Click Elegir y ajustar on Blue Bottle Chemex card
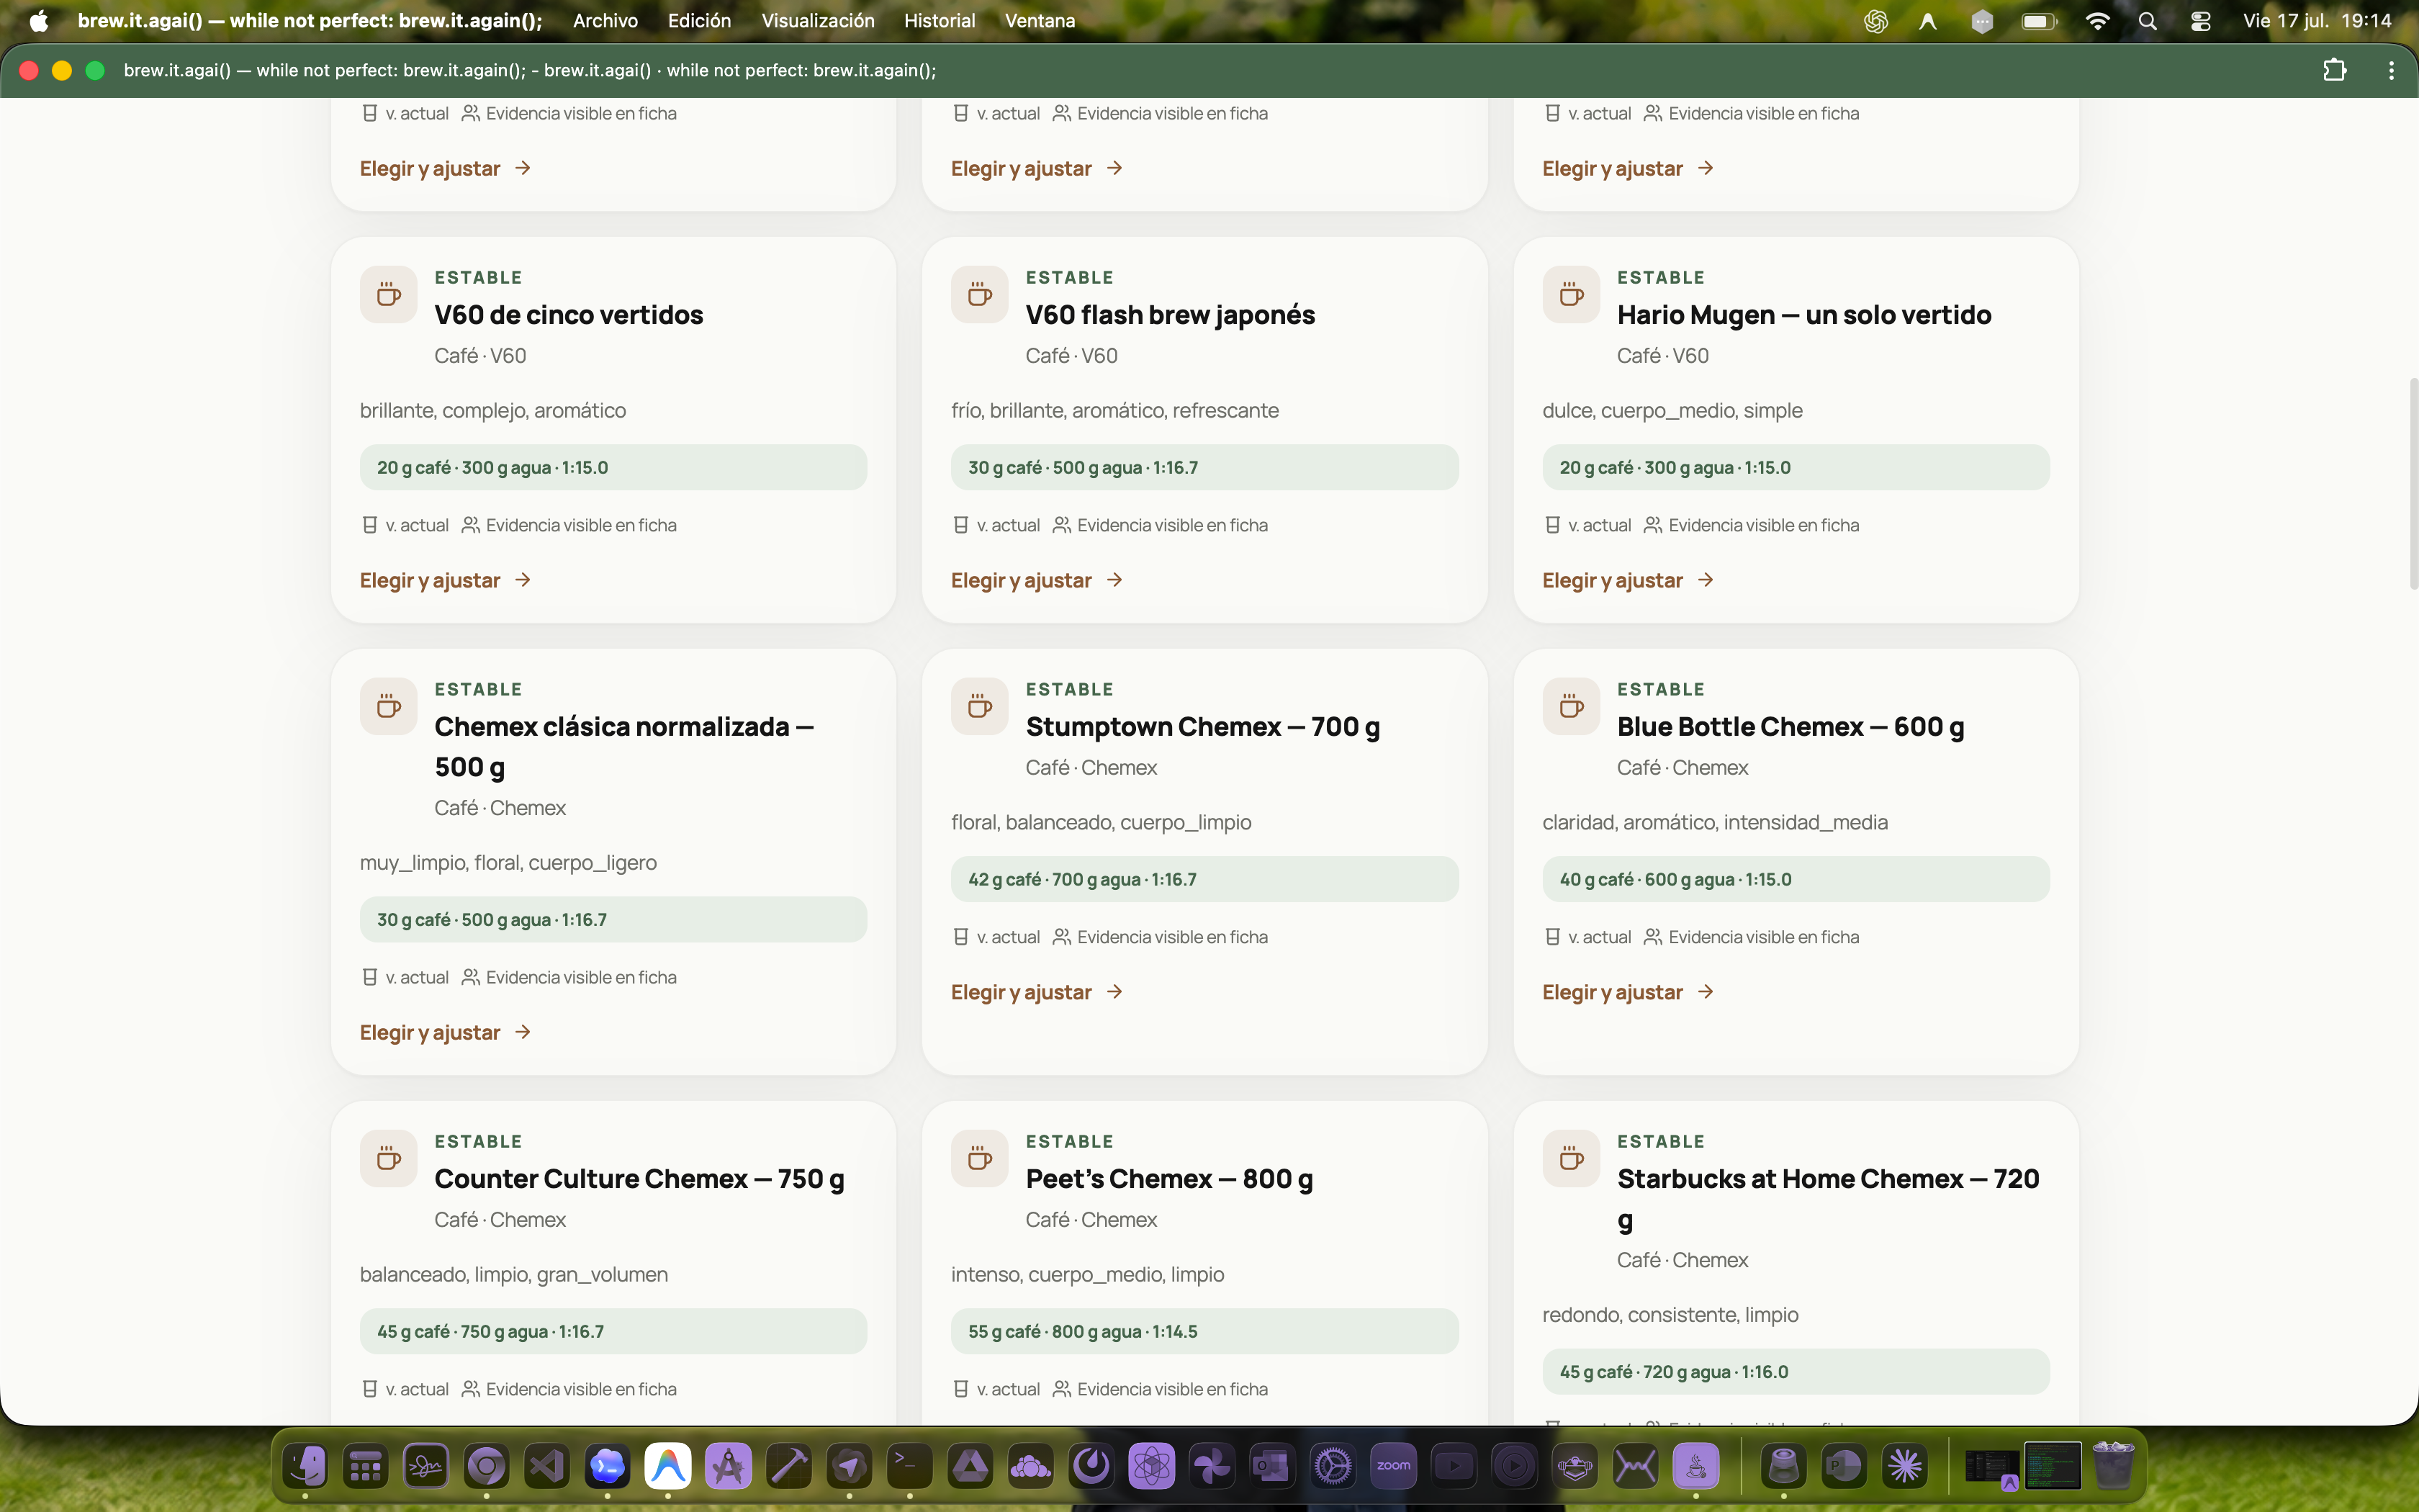This screenshot has height=1512, width=2419. click(x=1613, y=993)
